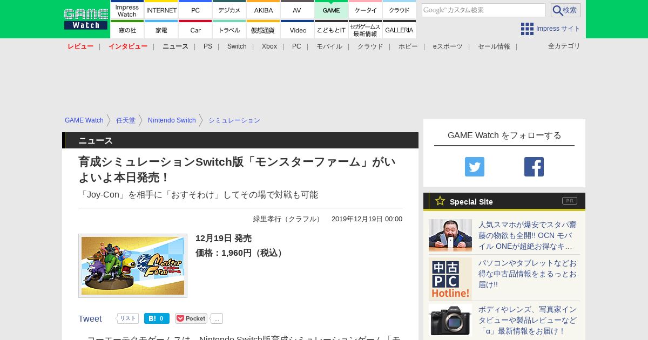This screenshot has width=648, height=340.
Task: Select Switch category menu
Action: (237, 46)
